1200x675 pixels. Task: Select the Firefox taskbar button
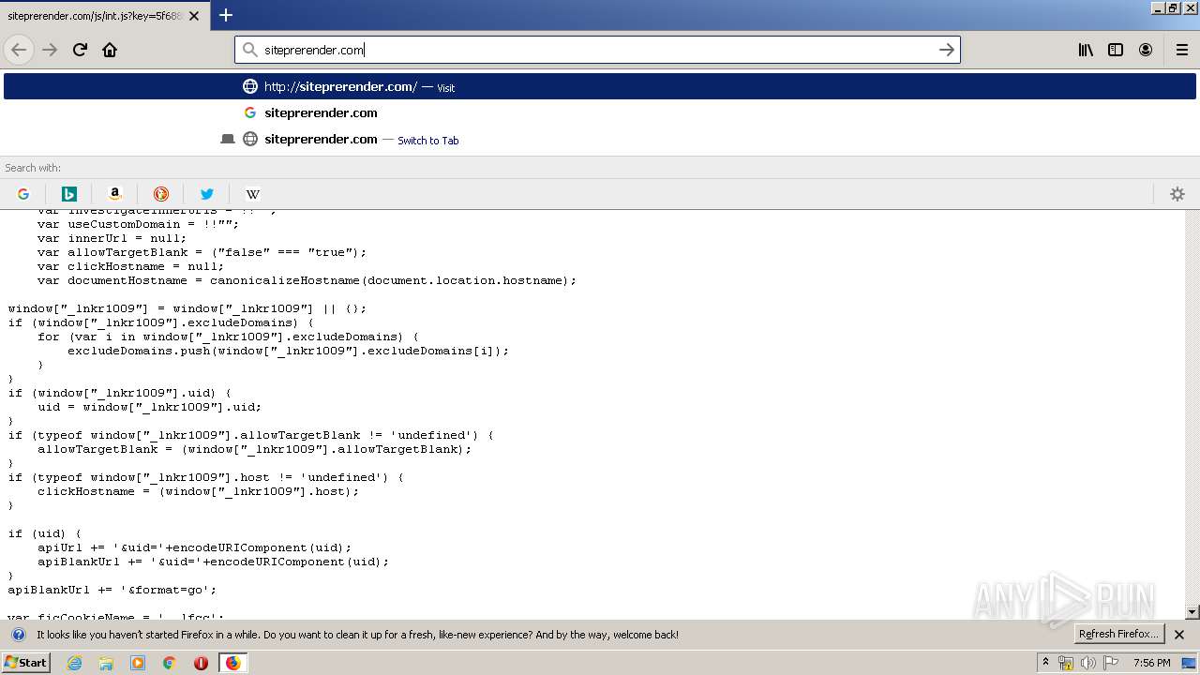click(232, 663)
